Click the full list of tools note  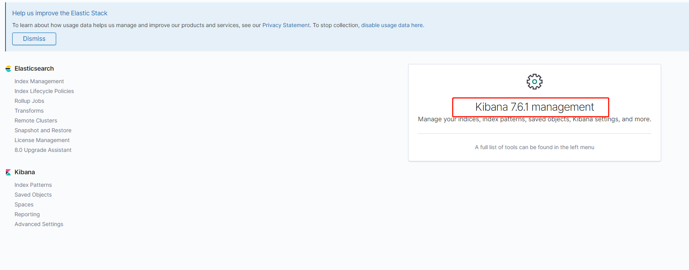534,147
